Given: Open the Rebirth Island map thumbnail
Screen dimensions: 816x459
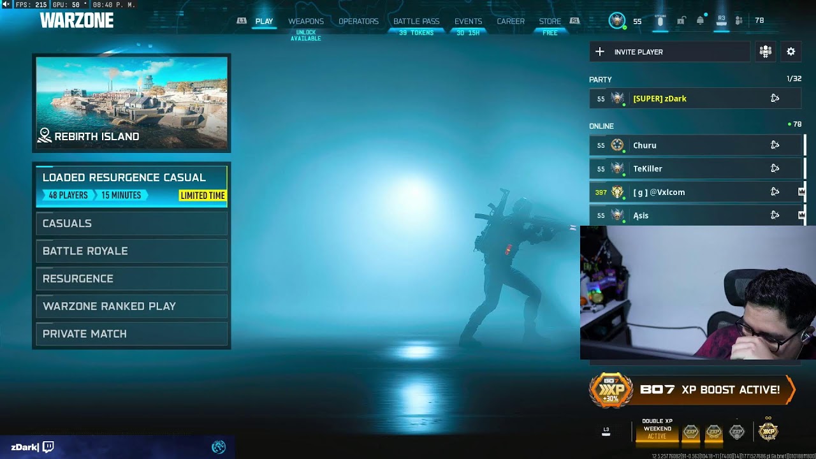Looking at the screenshot, I should (131, 103).
